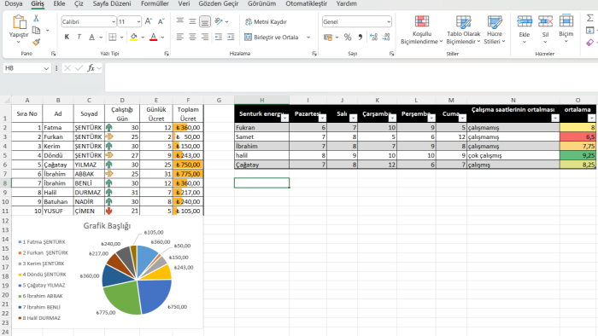598x336 pixels.
Task: Toggle italic (T) formatting
Action: pos(79,37)
